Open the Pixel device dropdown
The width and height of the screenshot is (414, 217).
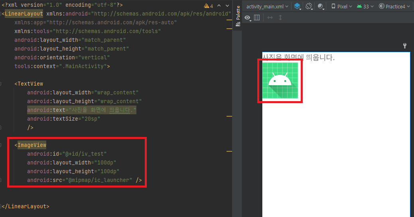point(342,6)
